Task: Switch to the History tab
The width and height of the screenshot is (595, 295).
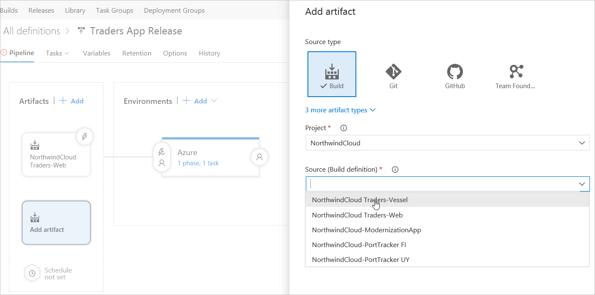Action: point(209,53)
